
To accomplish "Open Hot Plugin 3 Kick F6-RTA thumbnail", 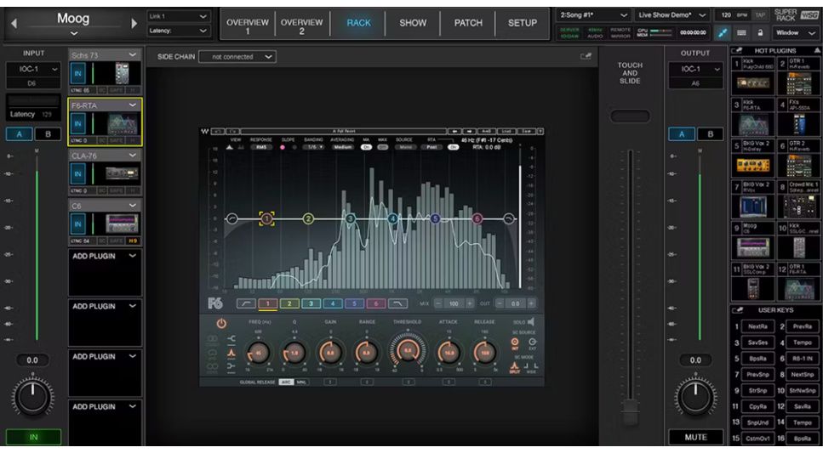I will (x=752, y=124).
